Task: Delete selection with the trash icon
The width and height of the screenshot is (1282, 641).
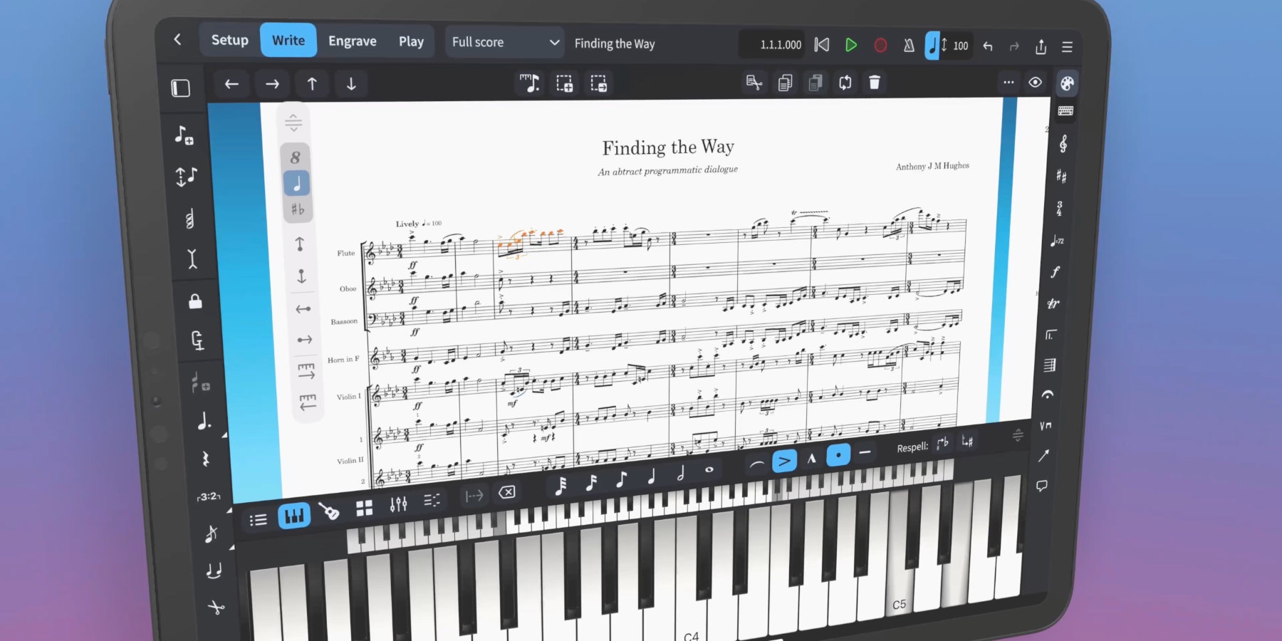Action: click(875, 83)
